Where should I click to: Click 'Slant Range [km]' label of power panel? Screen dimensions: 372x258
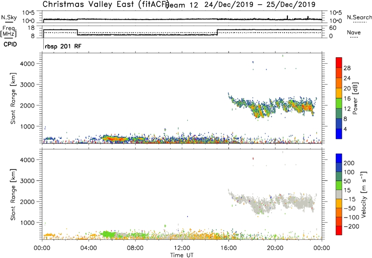pos(13,98)
